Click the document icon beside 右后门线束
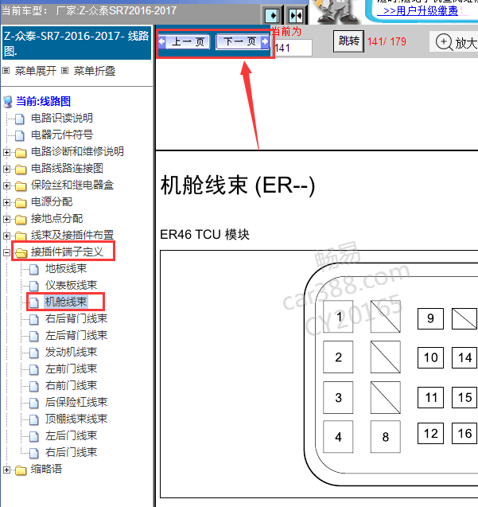Viewport: 478px width, 507px height. click(x=34, y=453)
